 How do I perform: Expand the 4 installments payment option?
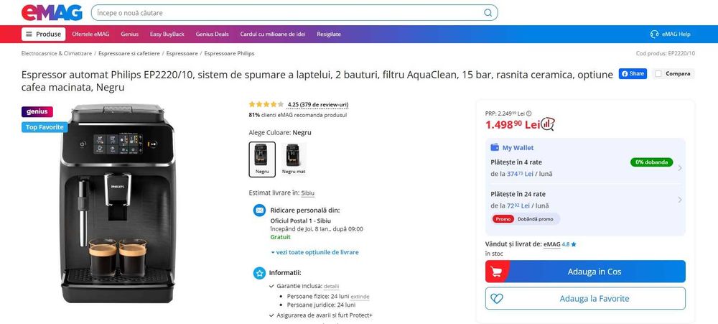[679, 168]
